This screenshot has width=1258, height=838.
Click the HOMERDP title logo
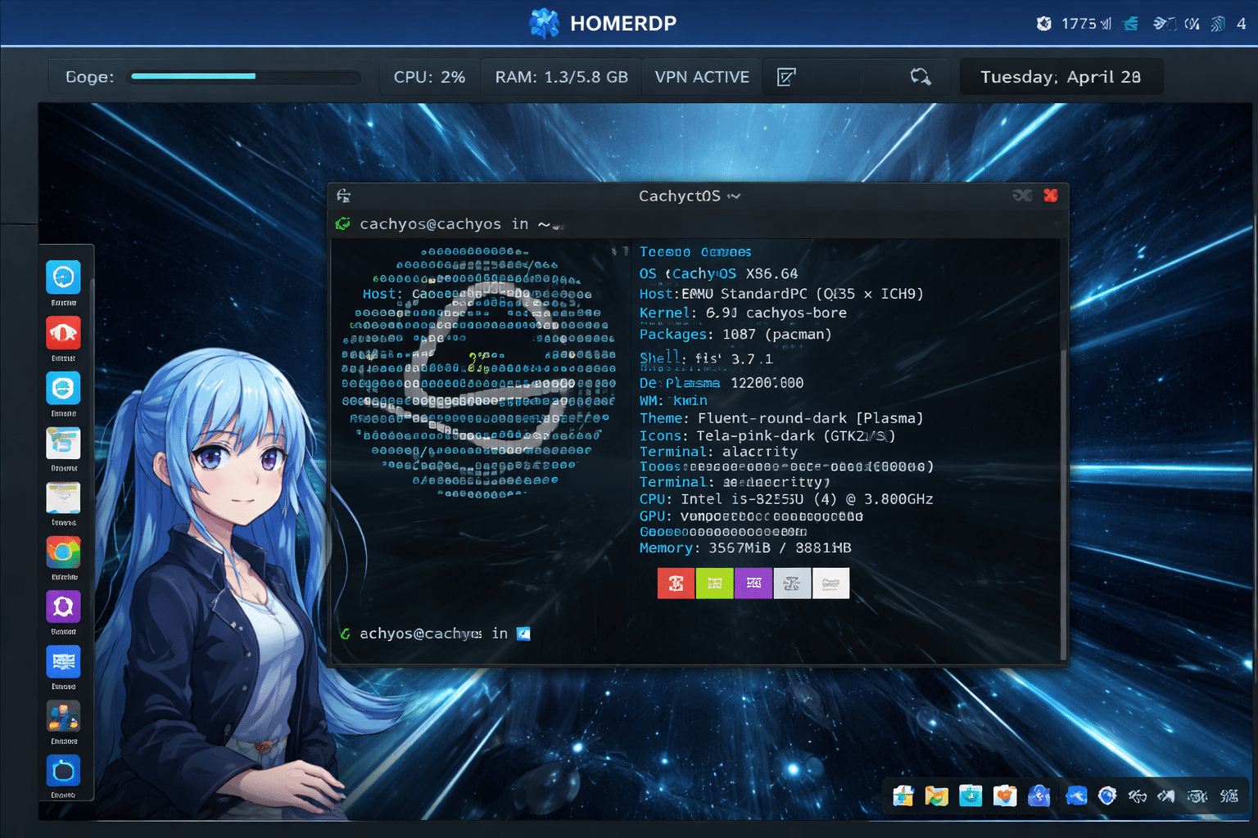(x=544, y=23)
